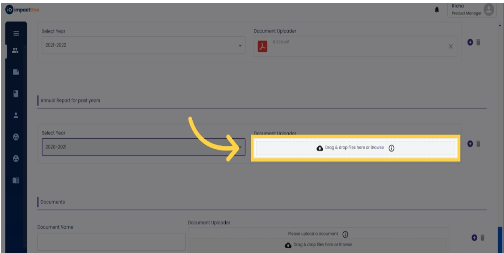Click the Document Name input field
This screenshot has width=504, height=253.
[x=112, y=242]
